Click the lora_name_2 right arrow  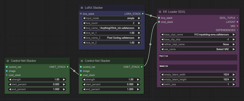pyautogui.click(x=139, y=38)
